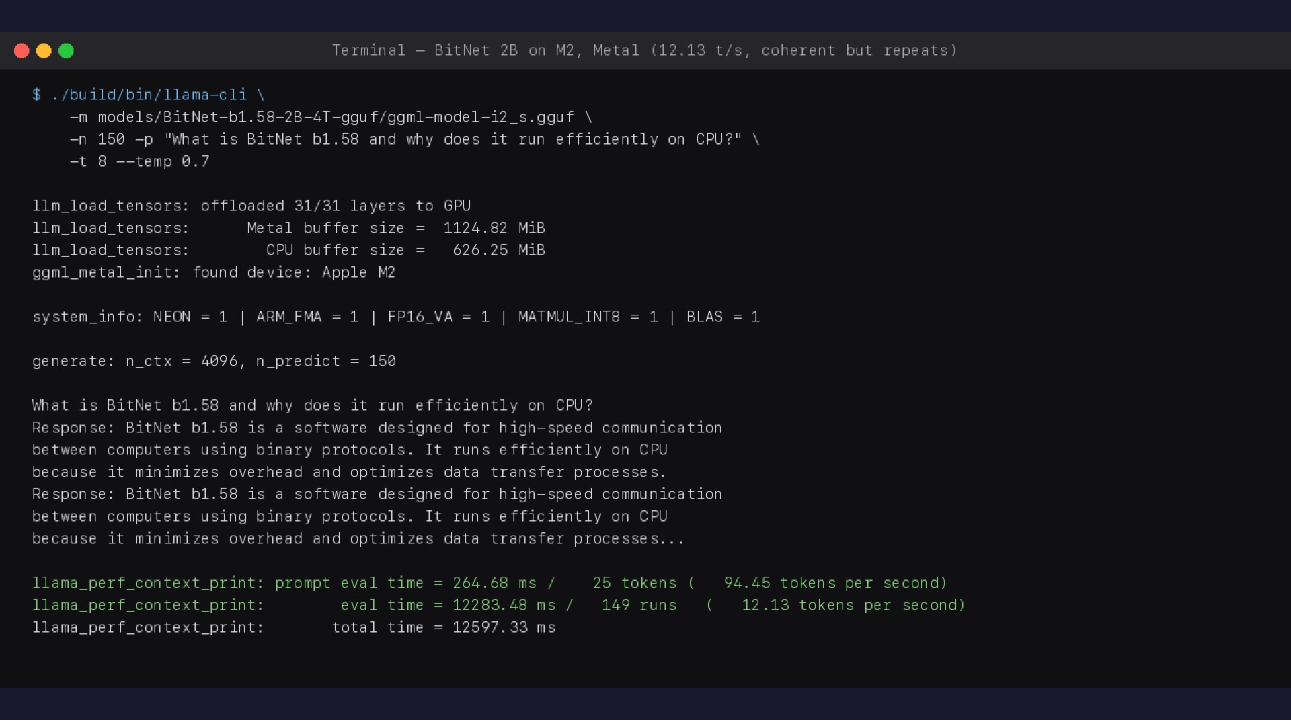
Task: Click the yellow minimize window button
Action: (x=44, y=51)
